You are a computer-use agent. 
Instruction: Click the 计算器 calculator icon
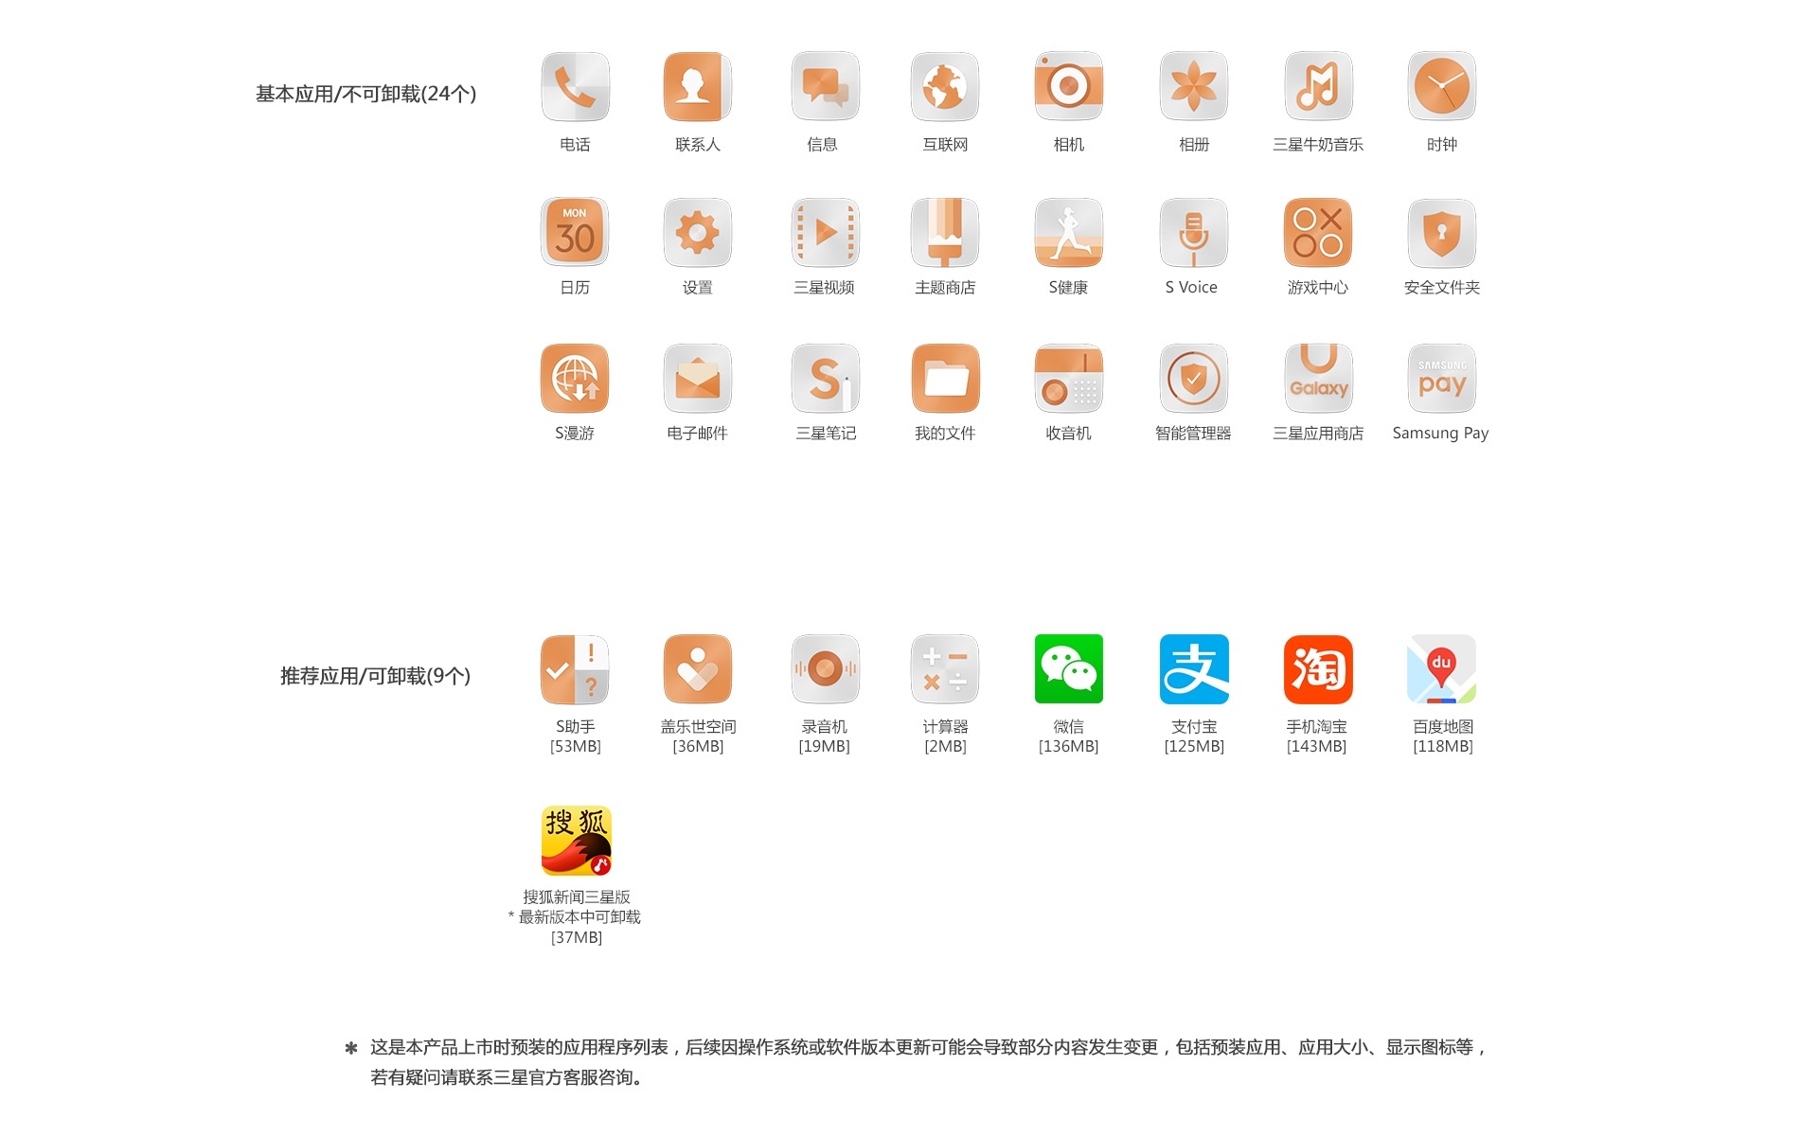[945, 669]
